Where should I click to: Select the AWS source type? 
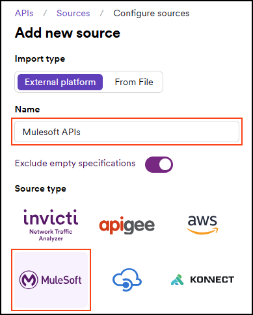[202, 225]
